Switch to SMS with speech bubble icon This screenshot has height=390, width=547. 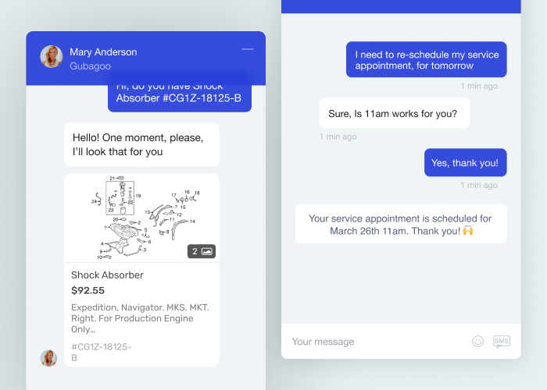[x=502, y=342]
